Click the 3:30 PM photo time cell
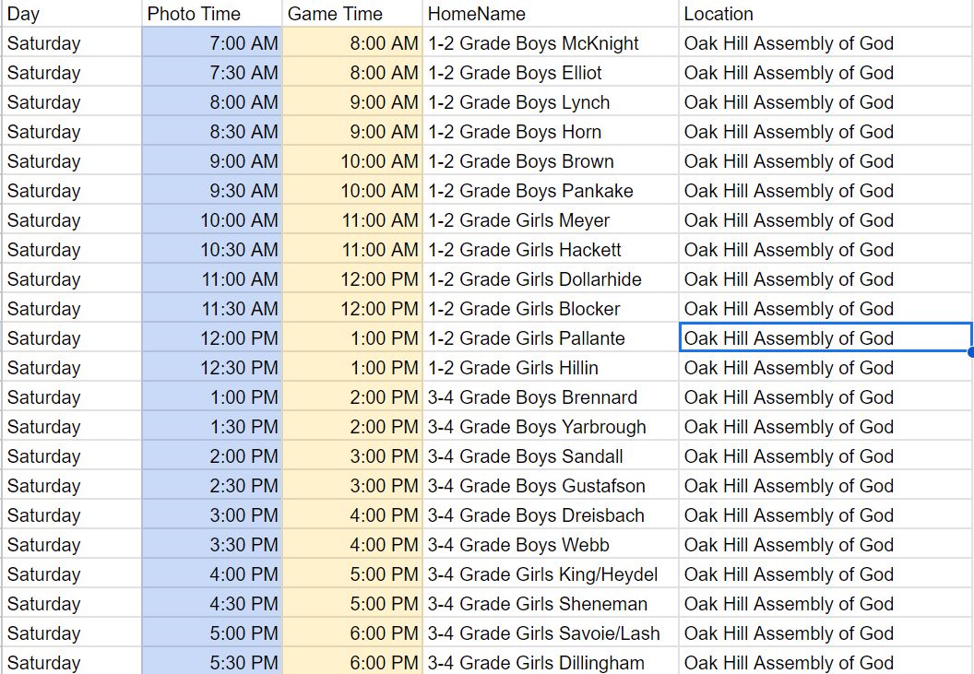 click(212, 545)
